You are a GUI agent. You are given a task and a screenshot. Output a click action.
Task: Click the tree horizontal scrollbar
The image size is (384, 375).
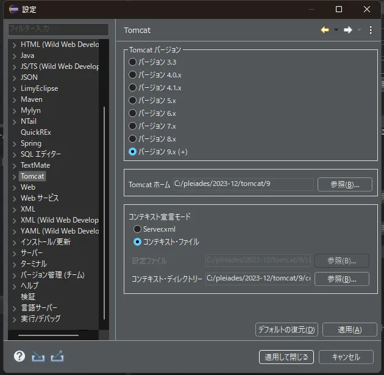pos(49,335)
